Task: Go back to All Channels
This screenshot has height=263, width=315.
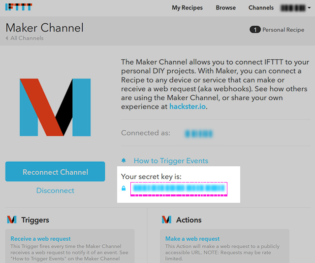Action: point(27,38)
